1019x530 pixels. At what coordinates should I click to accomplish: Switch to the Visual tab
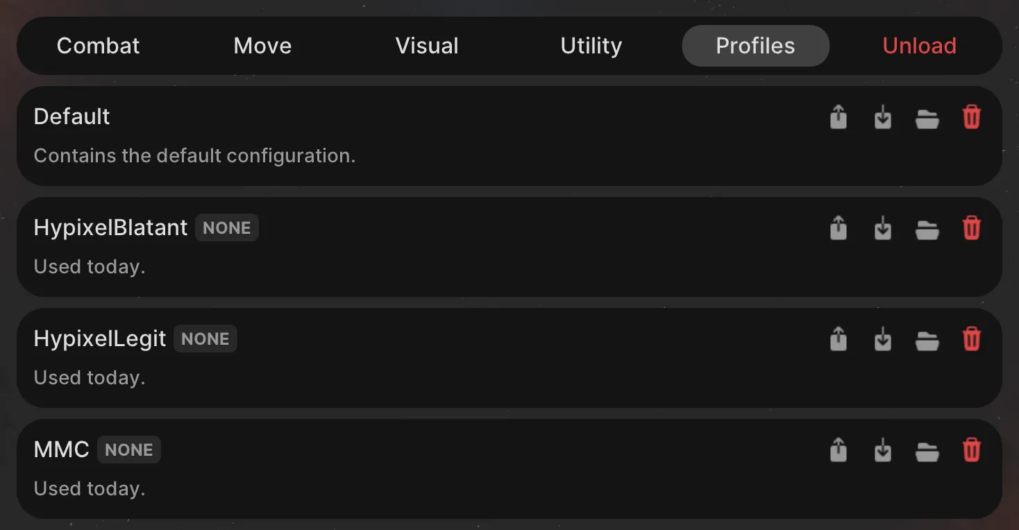426,45
